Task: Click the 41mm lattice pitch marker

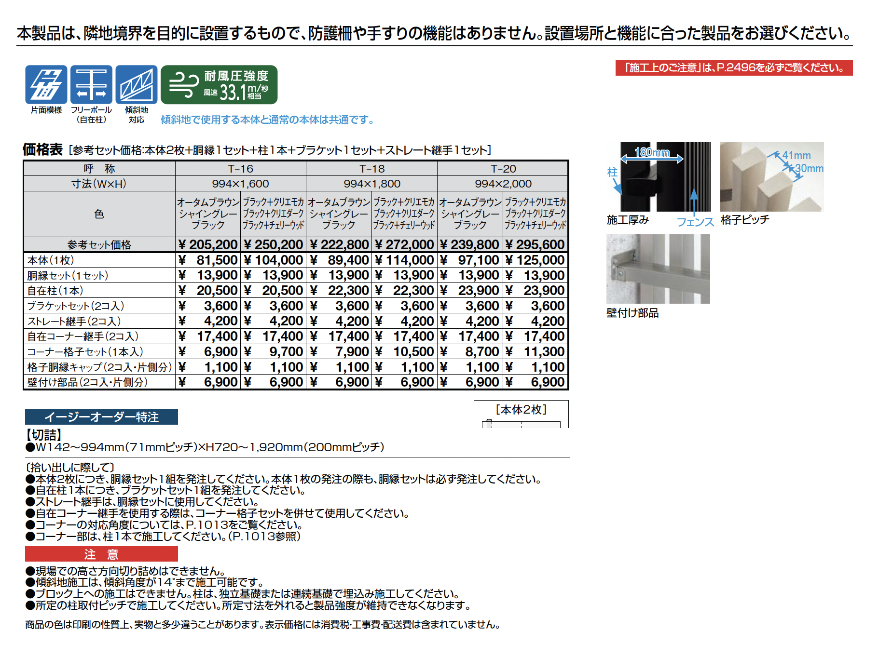Action: pyautogui.click(x=797, y=155)
